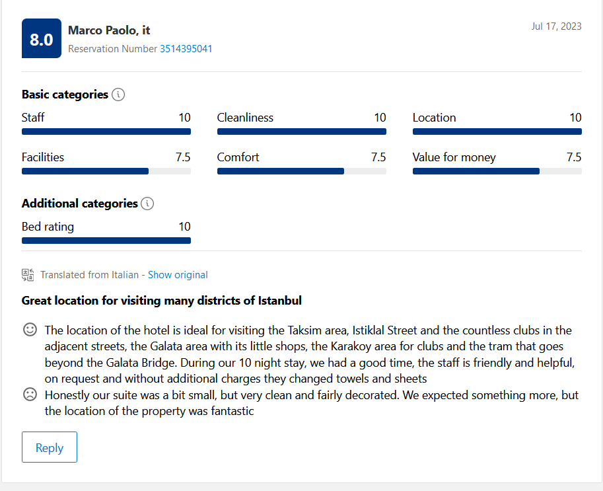
Task: Click the reviewer name Marco Paolo
Action: pyautogui.click(x=109, y=30)
